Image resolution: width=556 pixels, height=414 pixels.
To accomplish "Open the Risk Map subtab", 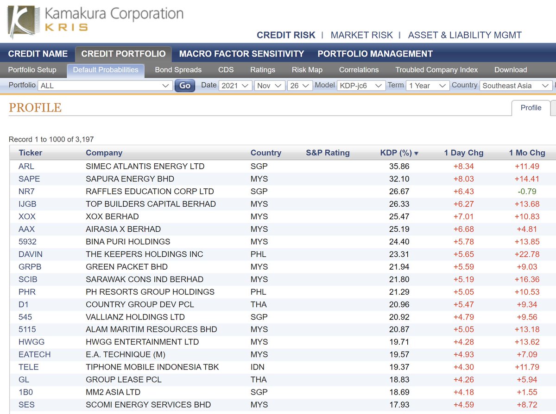I will click(x=307, y=70).
